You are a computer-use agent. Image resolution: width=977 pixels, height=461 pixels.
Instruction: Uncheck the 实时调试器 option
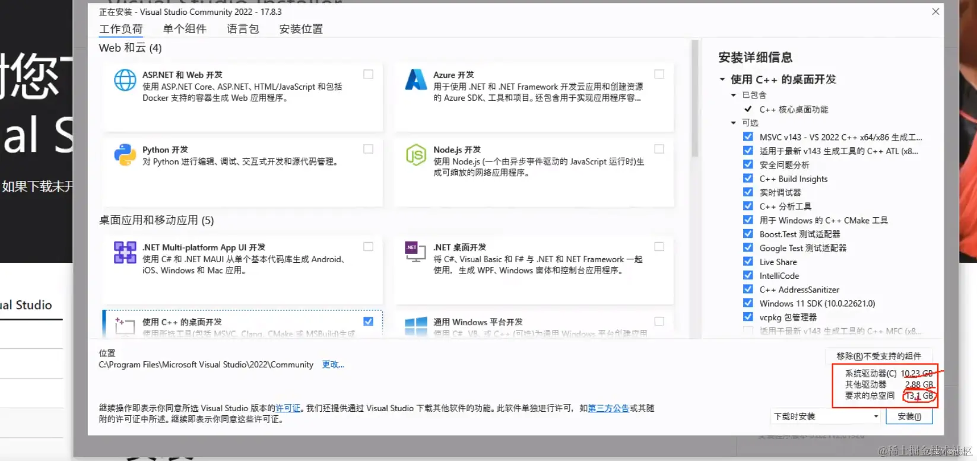748,192
